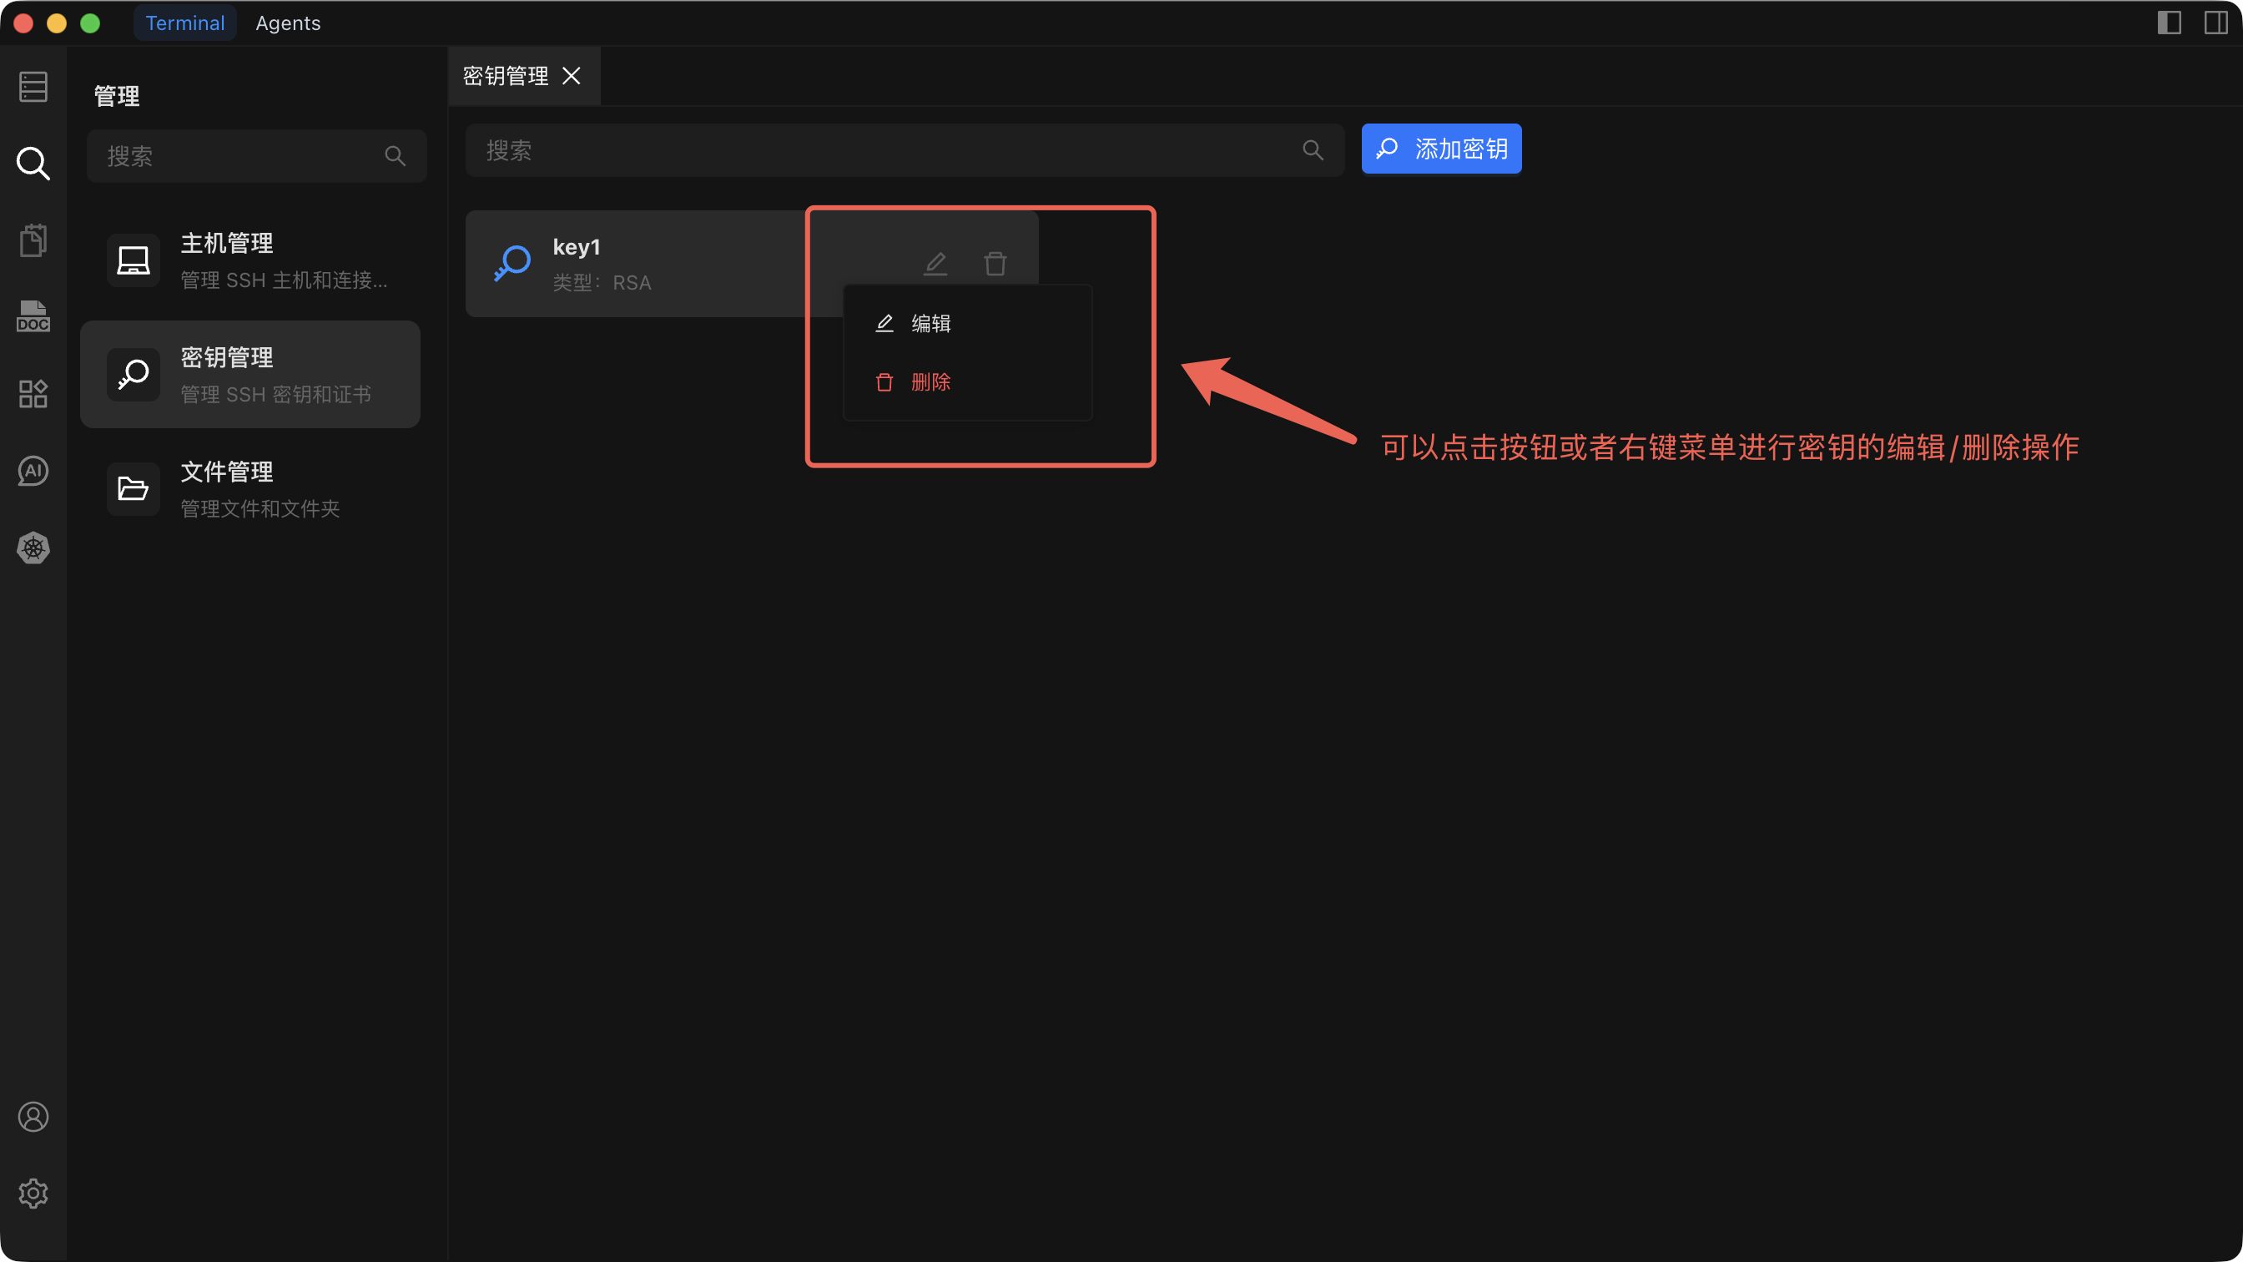Open settings gear in sidebar
2243x1262 pixels.
pos(33,1194)
